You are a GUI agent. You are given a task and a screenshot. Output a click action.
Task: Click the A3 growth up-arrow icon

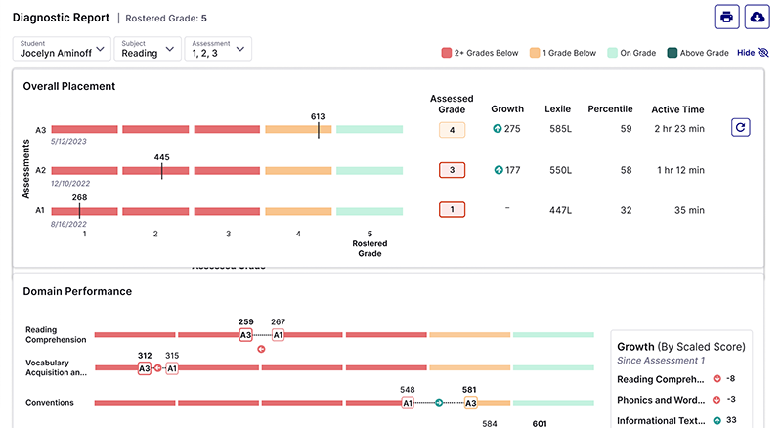[499, 129]
